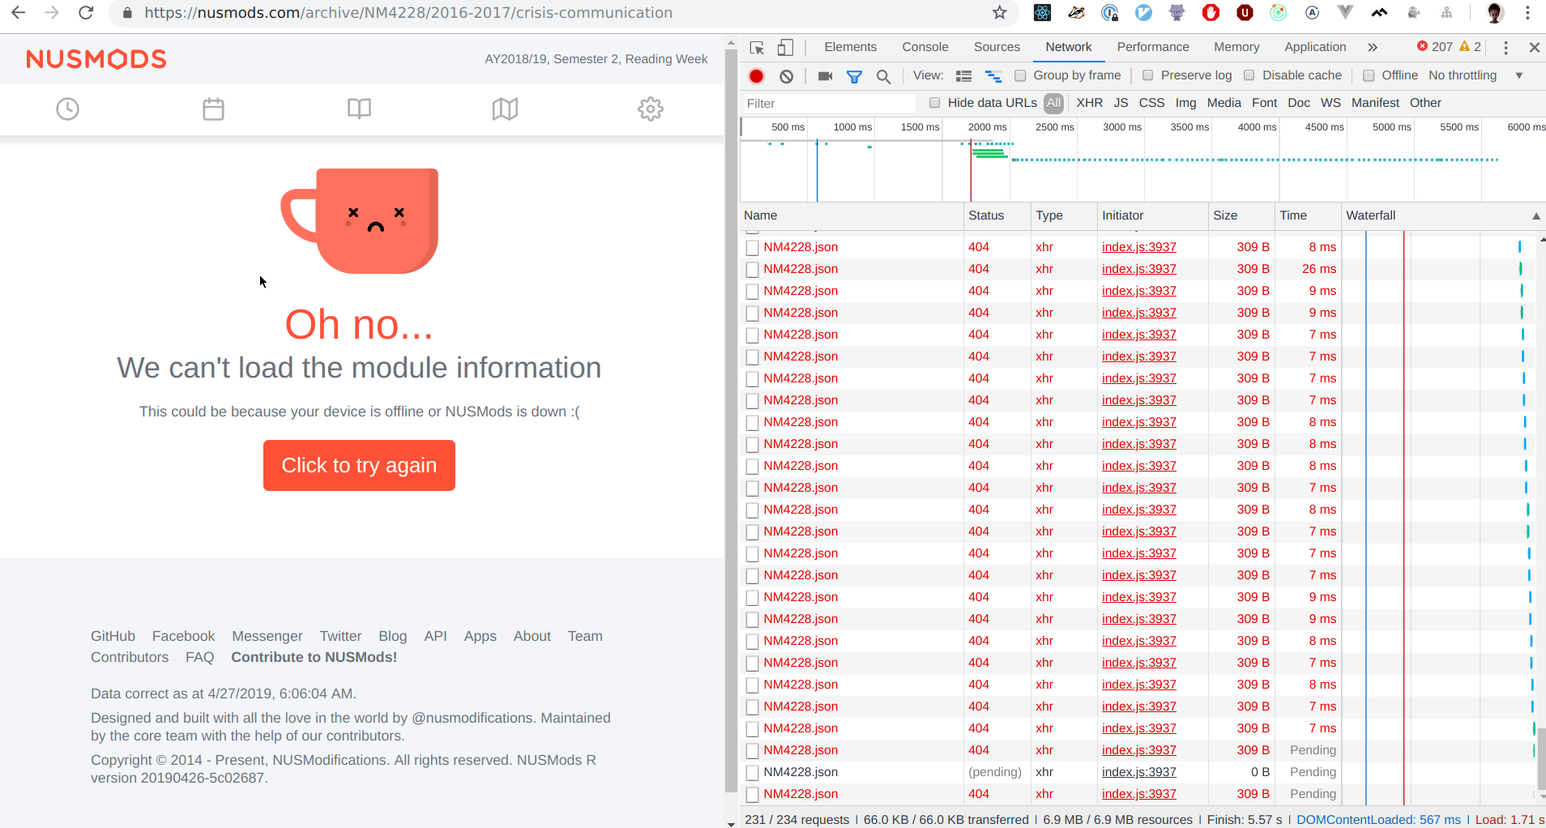Click the 207 errors counter badge
Image resolution: width=1546 pixels, height=828 pixels.
coord(1434,47)
